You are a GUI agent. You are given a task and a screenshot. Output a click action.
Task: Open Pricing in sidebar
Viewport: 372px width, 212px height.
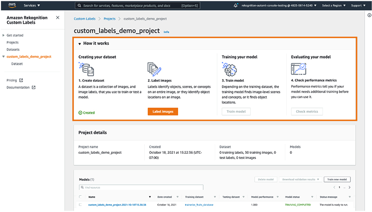coord(12,80)
